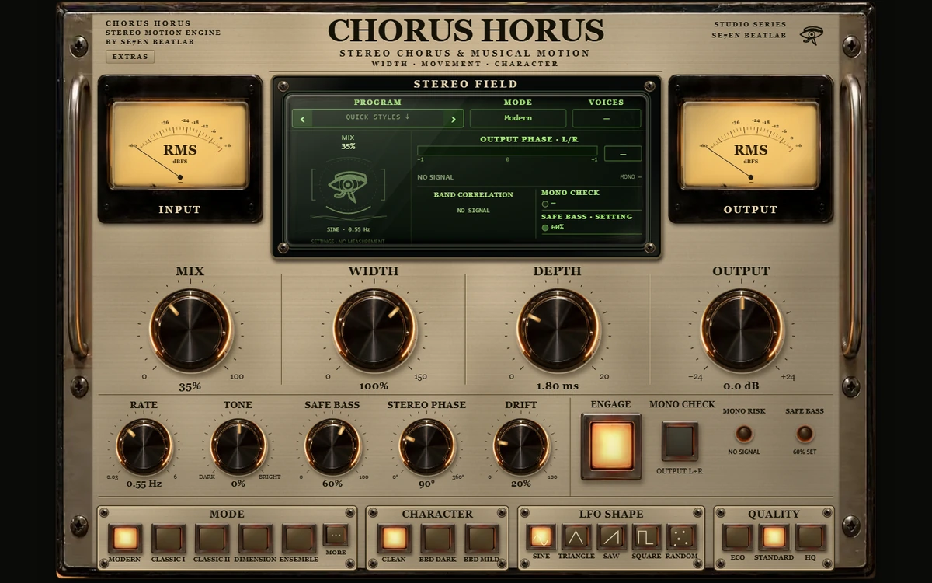The width and height of the screenshot is (932, 583).
Task: Click the Eye of Horus logo top right
Action: pos(812,36)
